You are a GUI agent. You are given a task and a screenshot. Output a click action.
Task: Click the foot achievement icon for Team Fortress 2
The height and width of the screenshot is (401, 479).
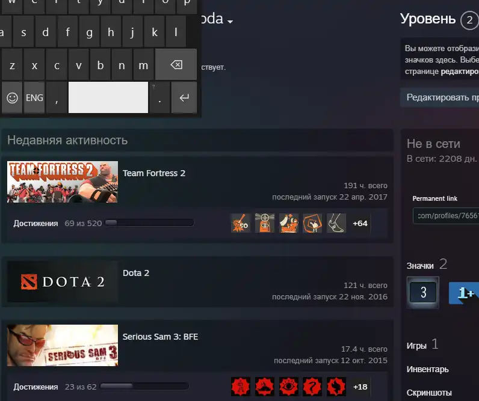336,223
